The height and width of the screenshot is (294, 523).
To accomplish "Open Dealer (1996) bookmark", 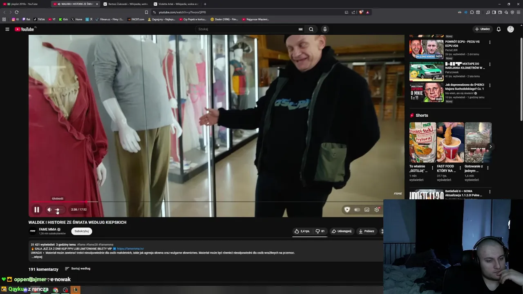I will pos(225,19).
